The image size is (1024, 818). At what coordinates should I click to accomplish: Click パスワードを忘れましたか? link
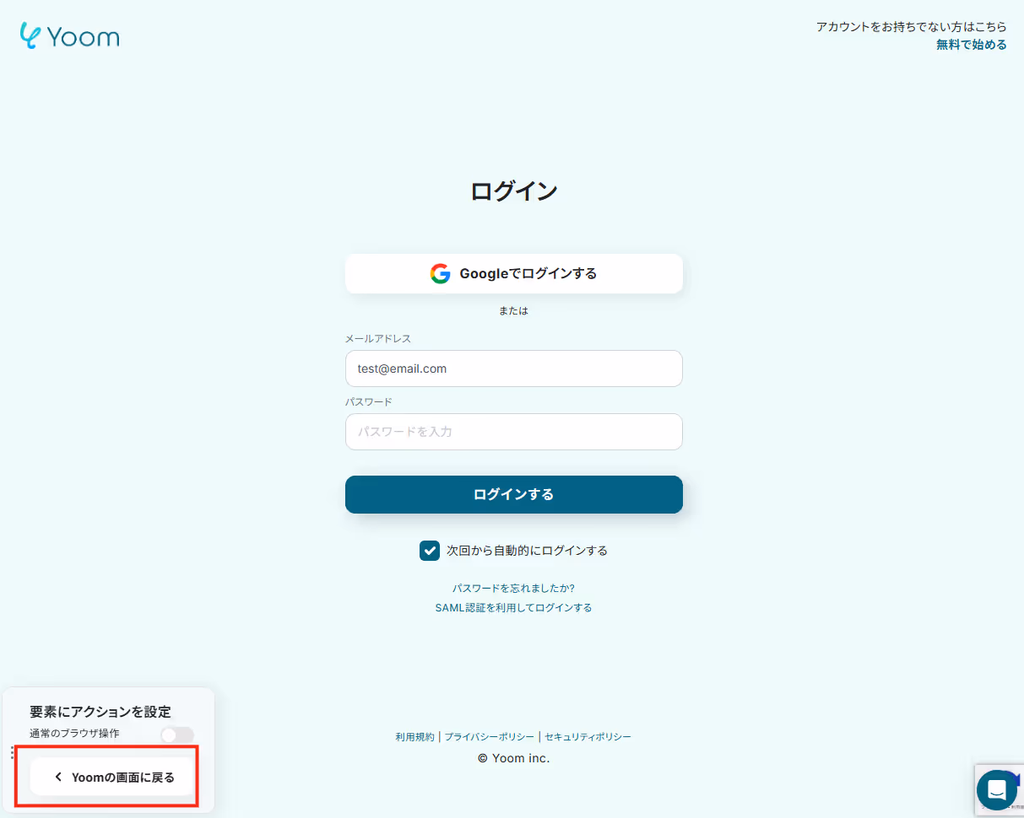point(513,588)
